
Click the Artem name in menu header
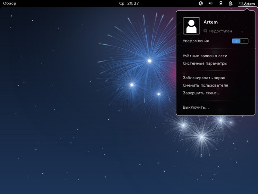click(211, 22)
